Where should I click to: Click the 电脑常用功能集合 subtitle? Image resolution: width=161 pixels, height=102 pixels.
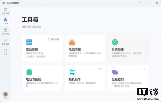(31, 27)
